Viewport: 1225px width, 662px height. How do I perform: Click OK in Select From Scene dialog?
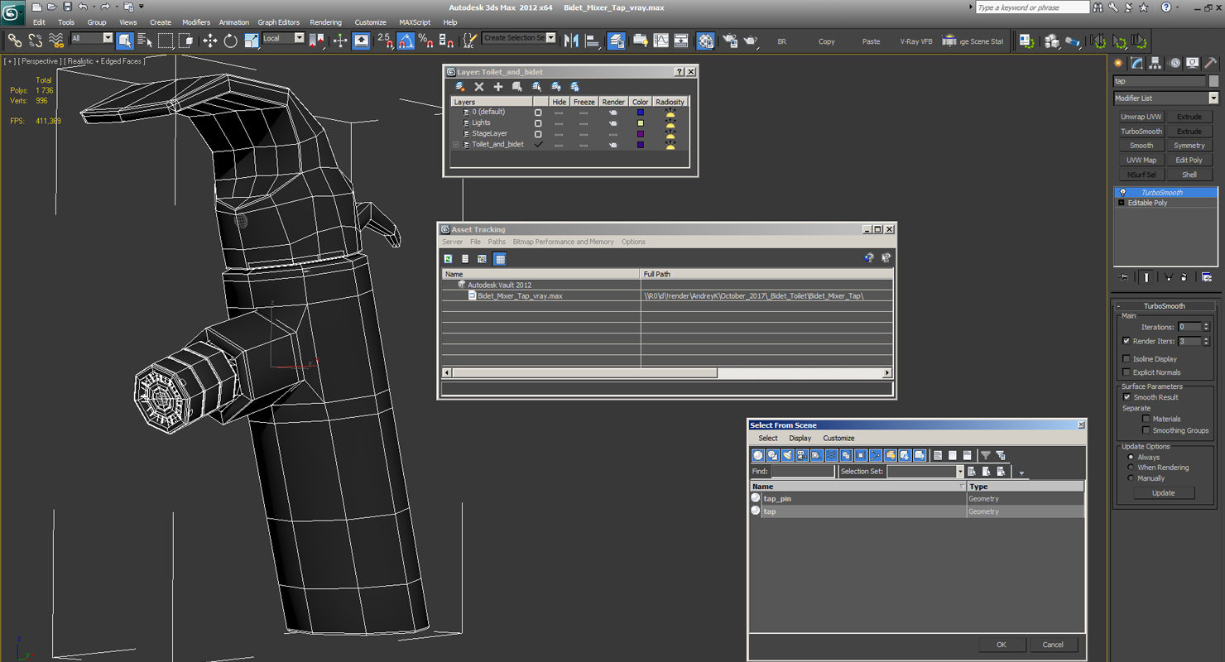coord(1001,645)
